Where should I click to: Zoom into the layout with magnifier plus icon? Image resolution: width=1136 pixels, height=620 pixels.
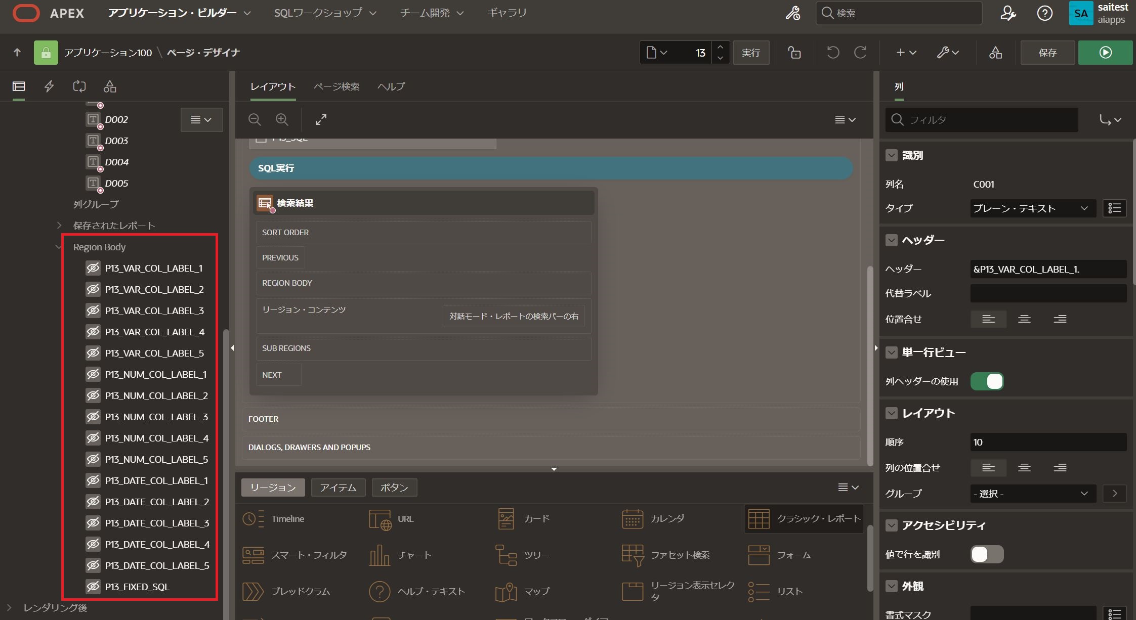(282, 120)
